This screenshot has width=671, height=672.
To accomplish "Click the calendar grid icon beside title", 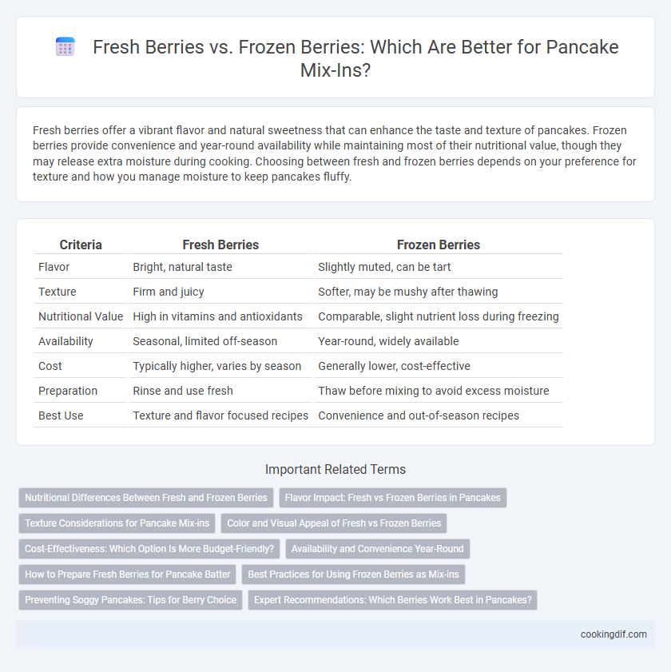I will [x=66, y=46].
